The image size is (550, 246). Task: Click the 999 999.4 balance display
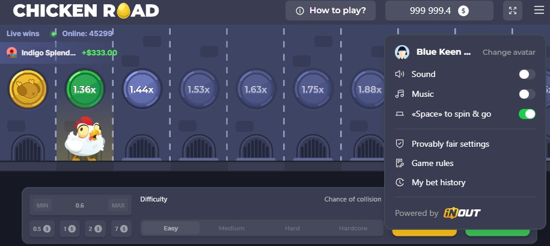(439, 11)
